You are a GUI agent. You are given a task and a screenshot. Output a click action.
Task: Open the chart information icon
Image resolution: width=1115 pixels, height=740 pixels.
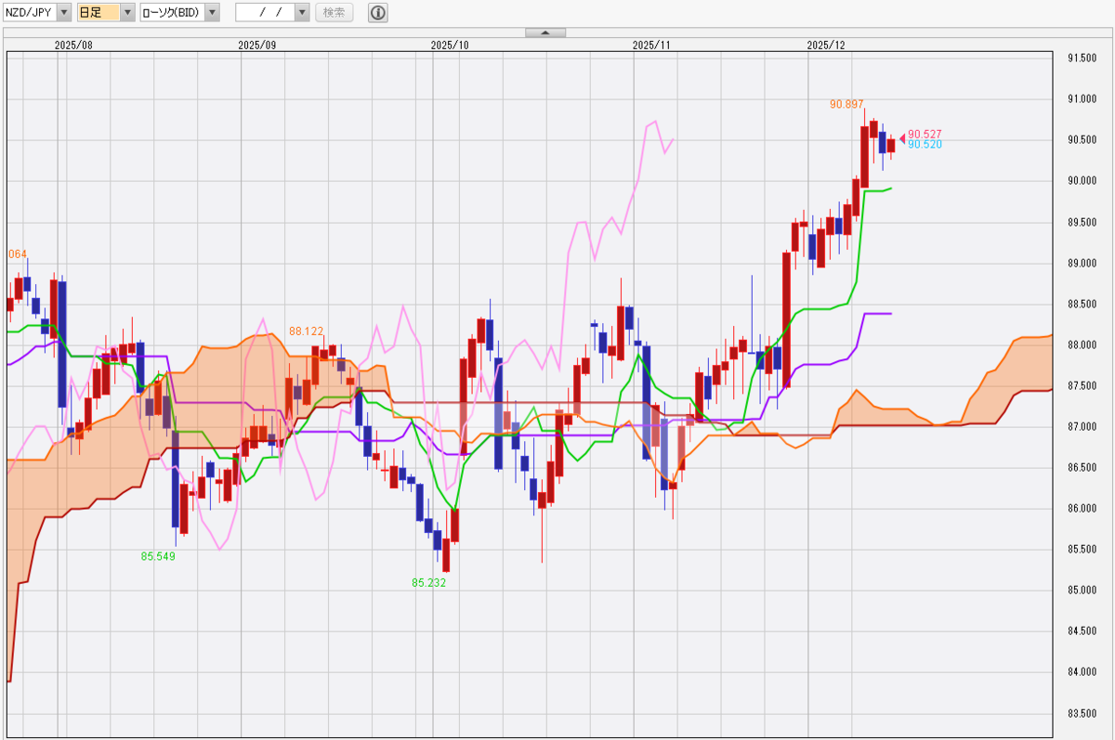[378, 12]
